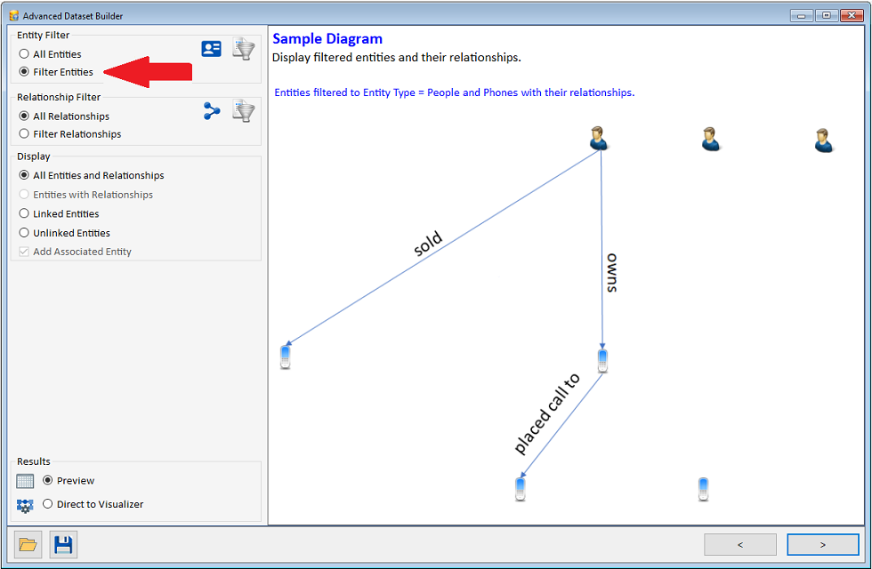Enable Filter Relationships radio button
This screenshot has width=872, height=569.
[24, 134]
